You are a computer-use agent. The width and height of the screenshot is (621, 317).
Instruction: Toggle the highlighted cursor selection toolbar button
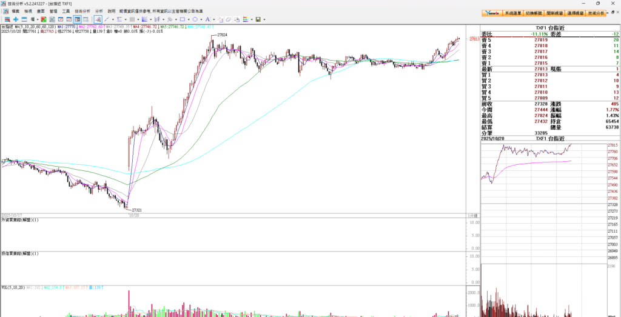(98, 19)
